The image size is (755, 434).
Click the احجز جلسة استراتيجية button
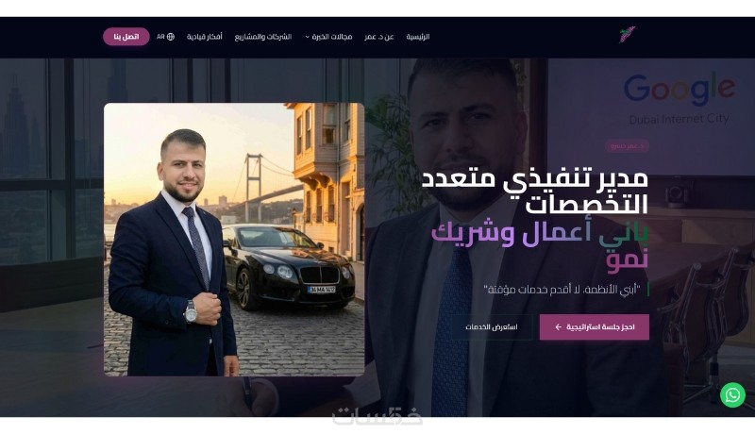click(595, 327)
